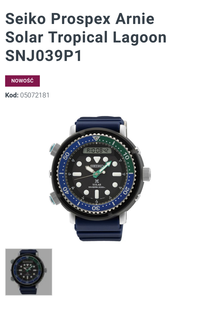Screen dimensions: 200x309
Task: Click the watch's digital LCD display
Action: [x=97, y=151]
